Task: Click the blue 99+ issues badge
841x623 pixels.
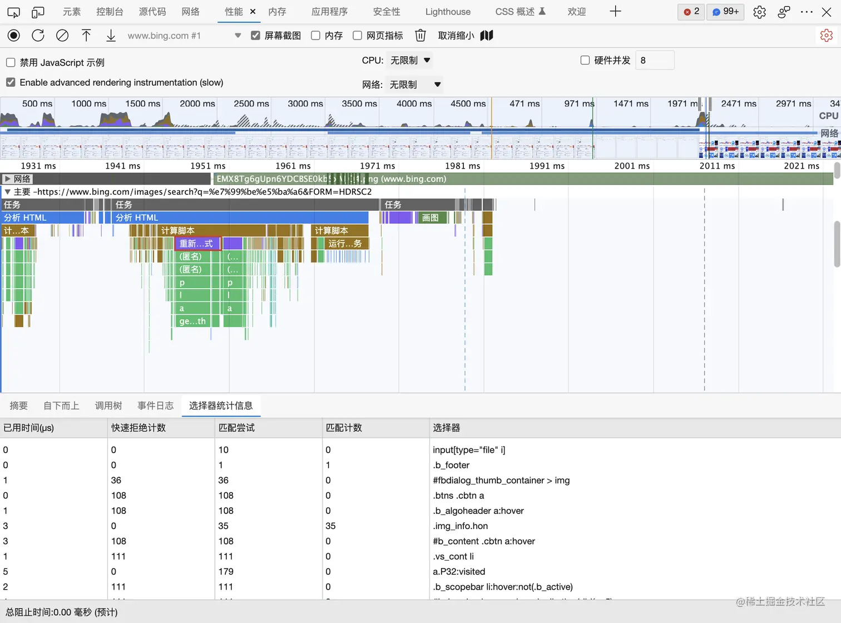Action: 726,12
